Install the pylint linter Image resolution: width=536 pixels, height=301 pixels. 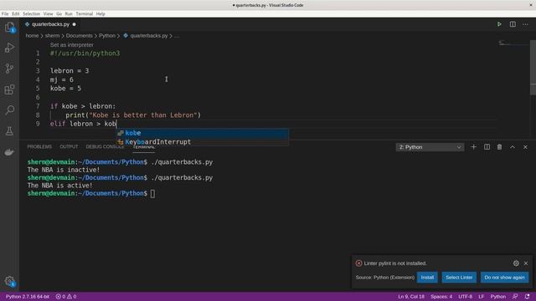click(427, 278)
